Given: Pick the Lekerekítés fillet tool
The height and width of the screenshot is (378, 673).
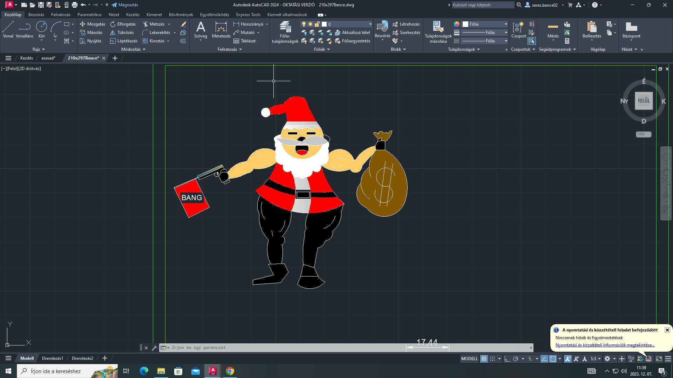Looking at the screenshot, I should [156, 33].
